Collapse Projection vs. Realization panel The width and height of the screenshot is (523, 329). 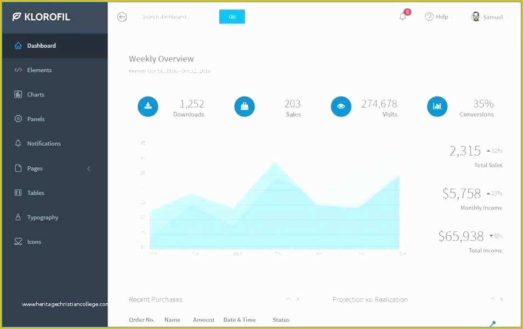tap(492, 299)
